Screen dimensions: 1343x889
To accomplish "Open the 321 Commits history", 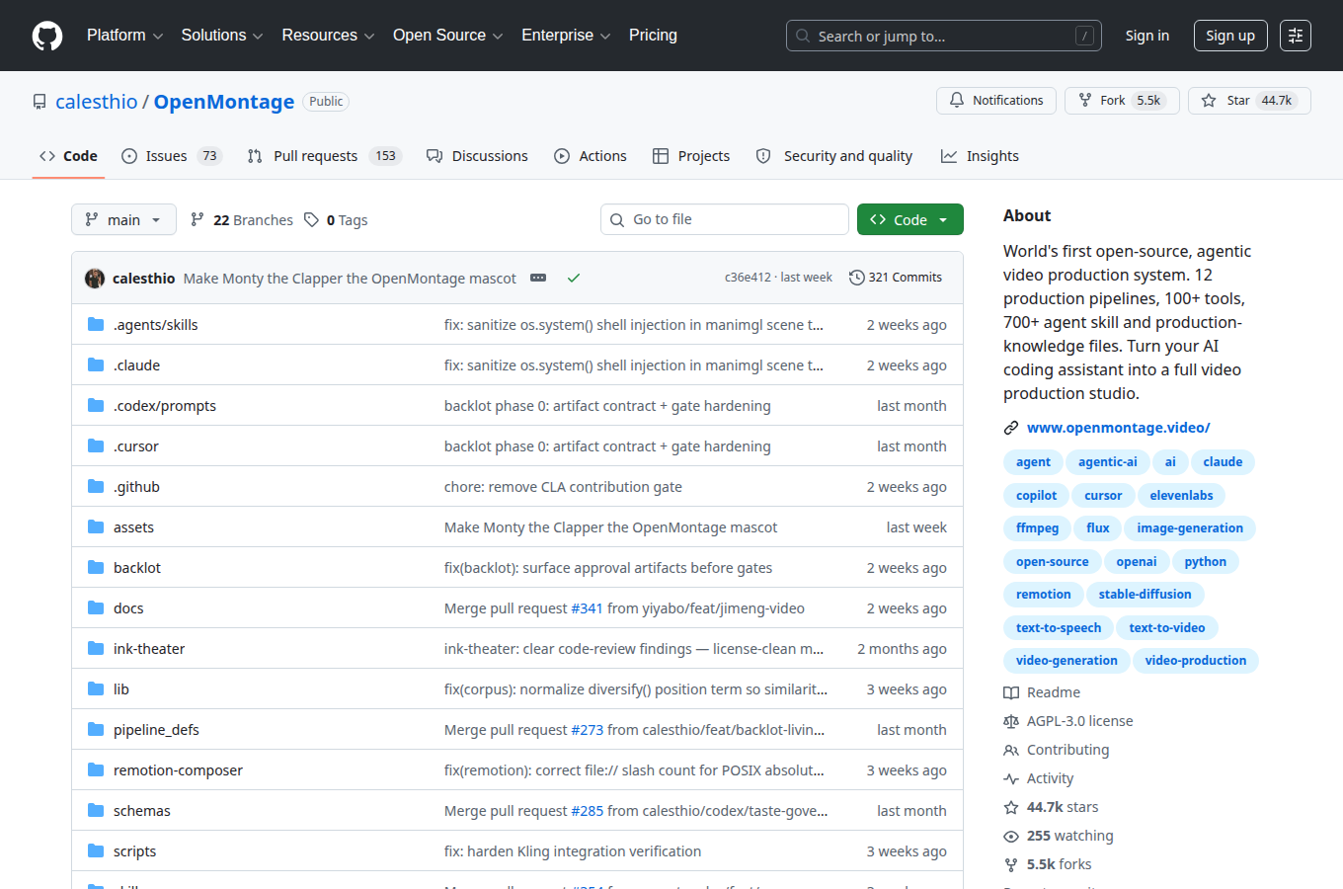I will 896,278.
